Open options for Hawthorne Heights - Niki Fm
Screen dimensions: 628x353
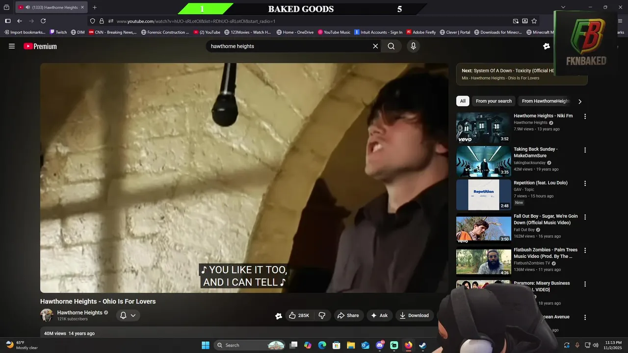(585, 117)
